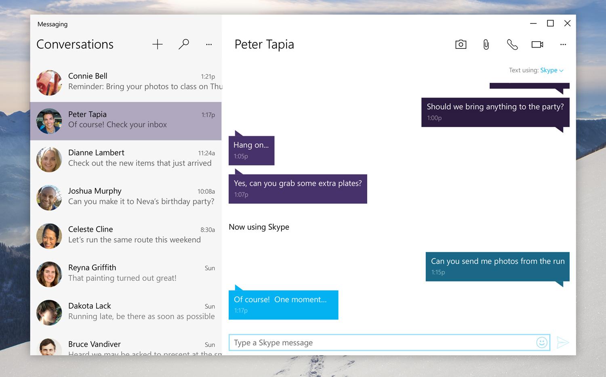The height and width of the screenshot is (377, 606).
Task: Focus the Type a Skype message field
Action: click(389, 342)
